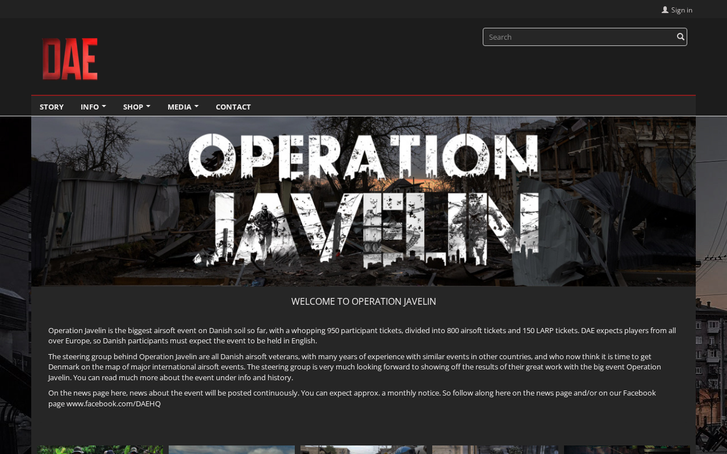Click the www.facebook.com/DAEHQ text
727x454 pixels.
click(x=114, y=403)
